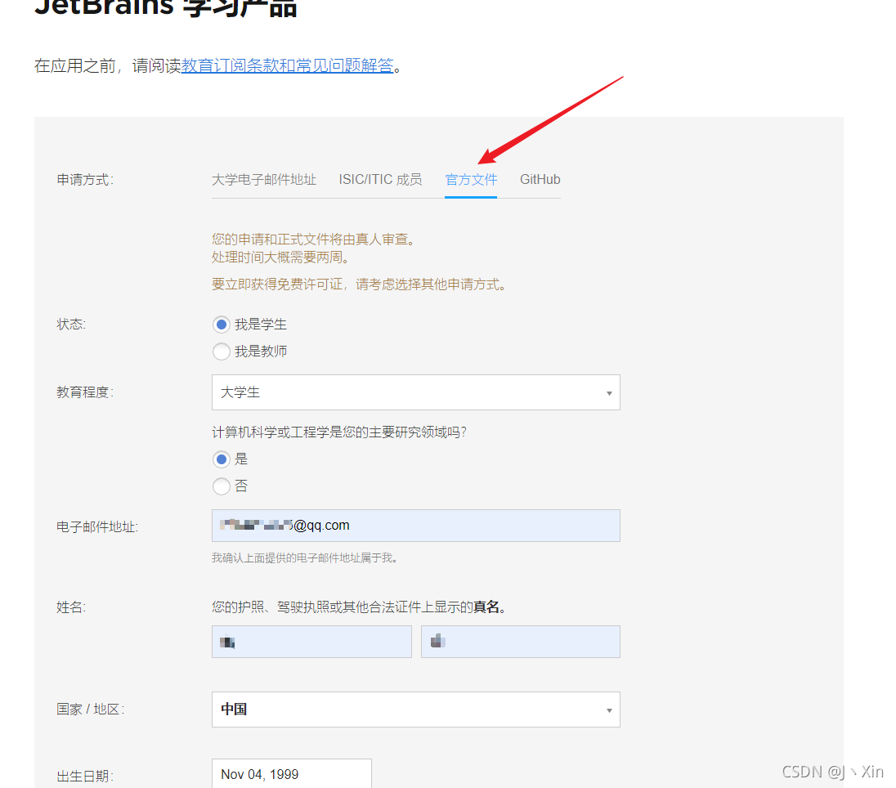Click the text 我确认上面提供的电子邮件地址属于我
The width and height of the screenshot is (896, 788).
305,557
